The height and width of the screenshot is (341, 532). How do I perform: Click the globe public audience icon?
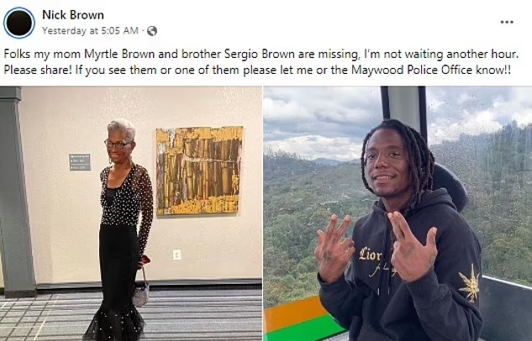pyautogui.click(x=151, y=31)
